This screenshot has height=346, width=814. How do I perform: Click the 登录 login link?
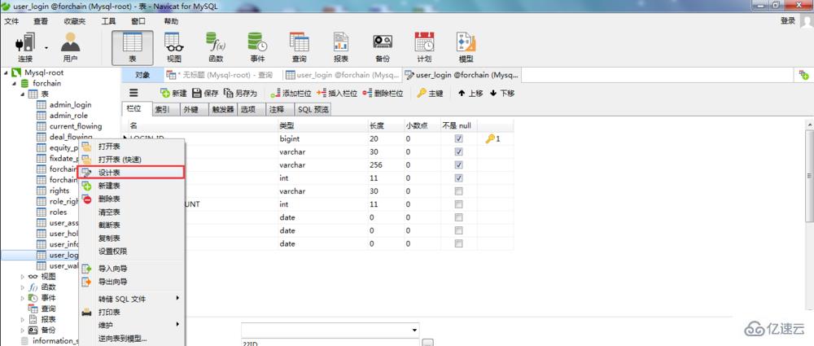788,21
